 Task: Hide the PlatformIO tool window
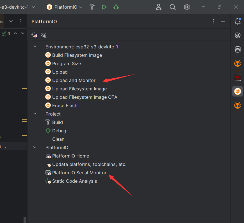point(223,21)
